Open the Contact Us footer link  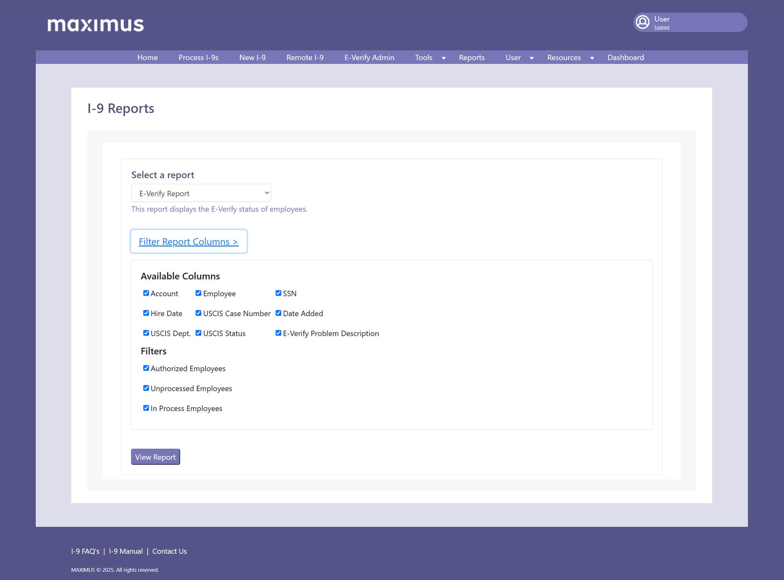pos(169,551)
